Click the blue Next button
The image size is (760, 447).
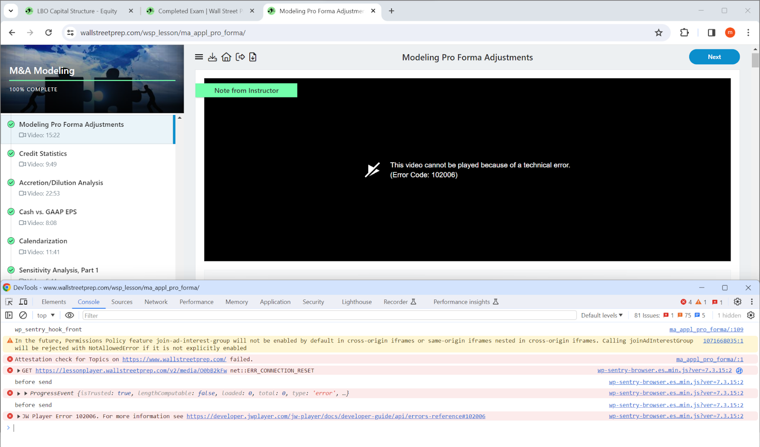pos(714,57)
